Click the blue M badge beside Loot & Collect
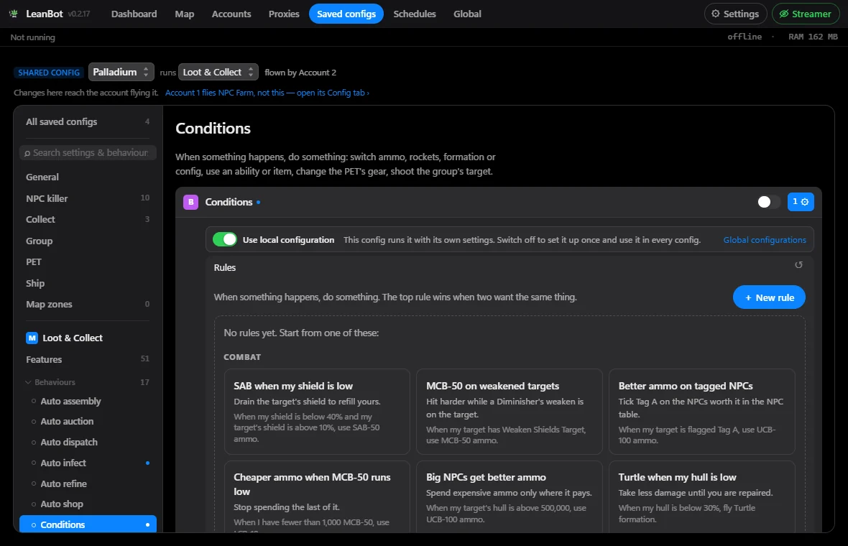848x546 pixels. [x=32, y=338]
